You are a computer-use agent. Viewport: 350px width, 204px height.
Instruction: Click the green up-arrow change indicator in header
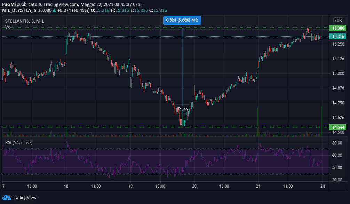coord(54,10)
